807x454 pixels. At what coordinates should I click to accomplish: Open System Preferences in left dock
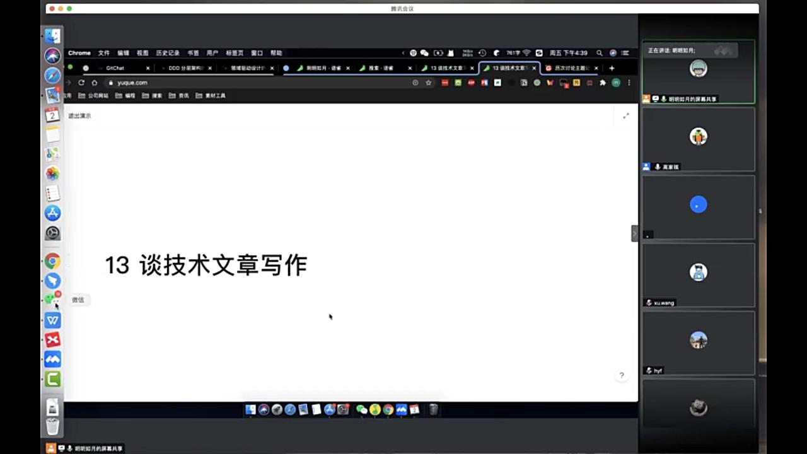pos(53,233)
